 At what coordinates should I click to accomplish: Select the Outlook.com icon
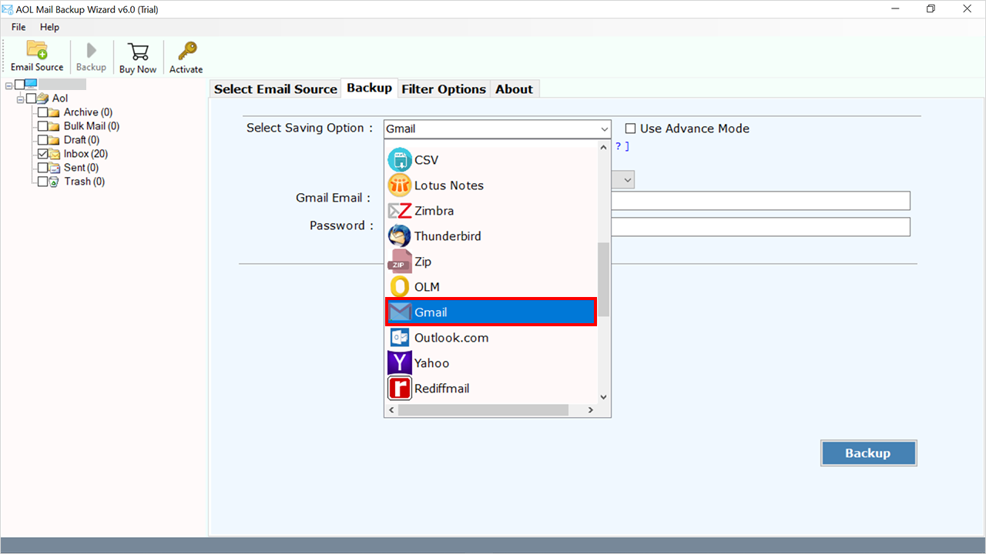(x=400, y=338)
